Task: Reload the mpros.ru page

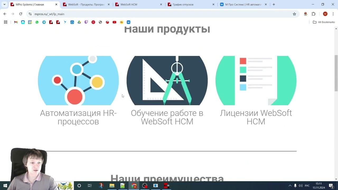Action: [21, 14]
